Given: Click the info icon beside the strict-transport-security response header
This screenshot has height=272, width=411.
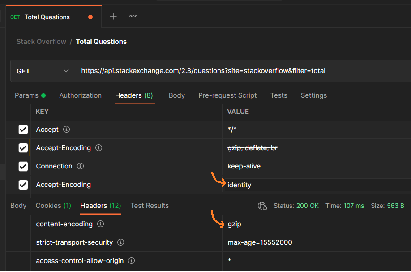Looking at the screenshot, I should (120, 242).
